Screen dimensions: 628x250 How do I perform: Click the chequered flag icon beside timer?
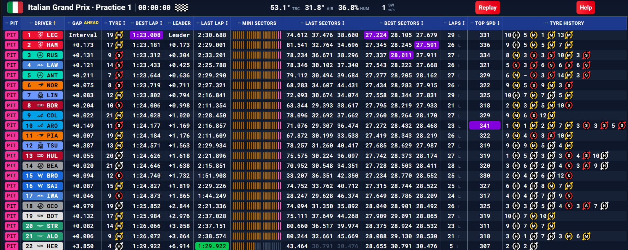181,8
